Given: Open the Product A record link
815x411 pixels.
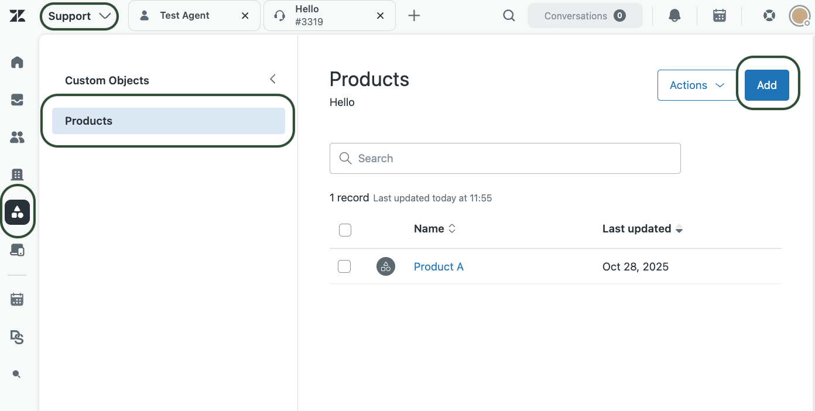Looking at the screenshot, I should point(438,266).
